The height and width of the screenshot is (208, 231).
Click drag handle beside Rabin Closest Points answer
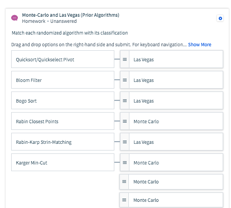(x=124, y=122)
